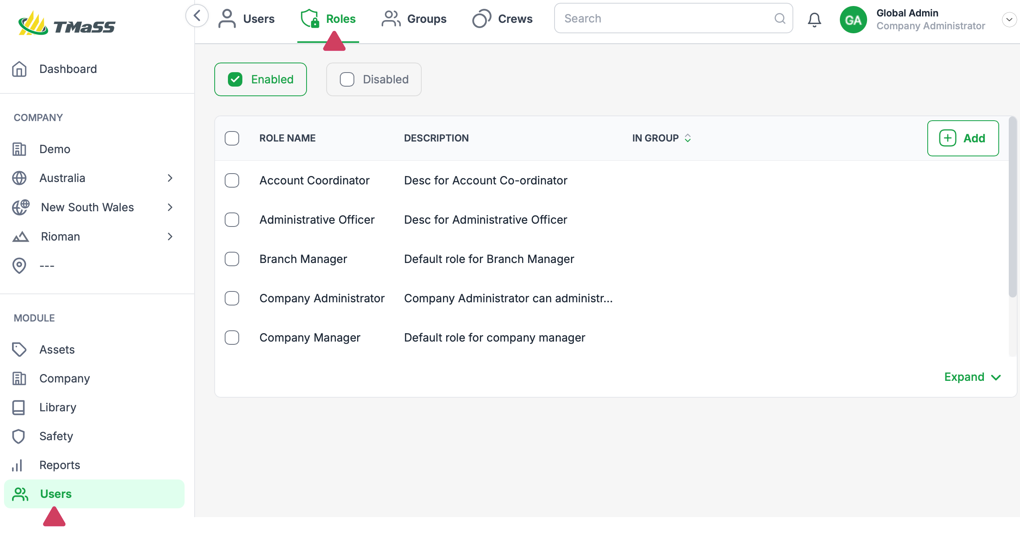Open the Global Admin profile dropdown arrow
1020x542 pixels.
point(1009,19)
